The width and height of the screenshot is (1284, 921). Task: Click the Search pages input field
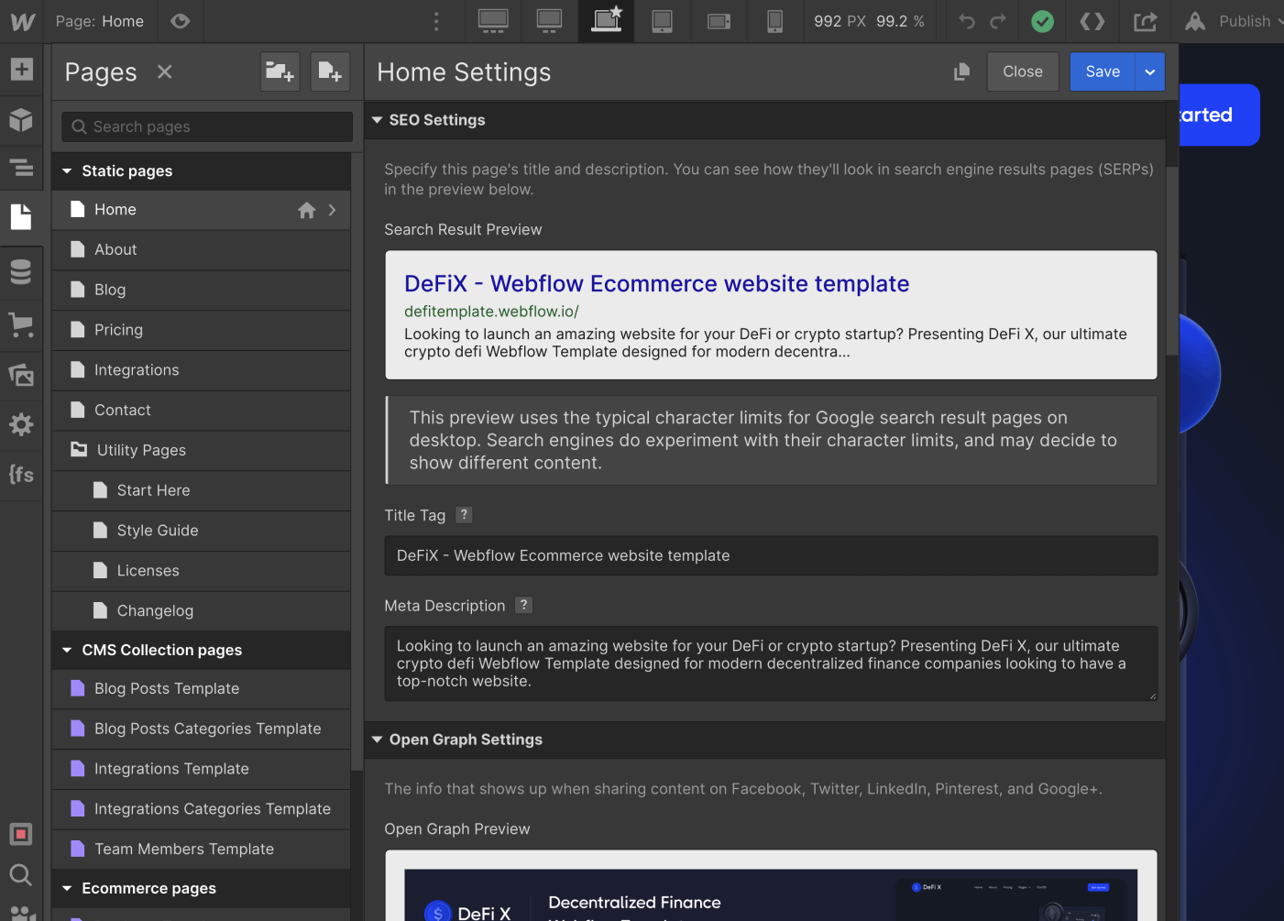coord(206,126)
